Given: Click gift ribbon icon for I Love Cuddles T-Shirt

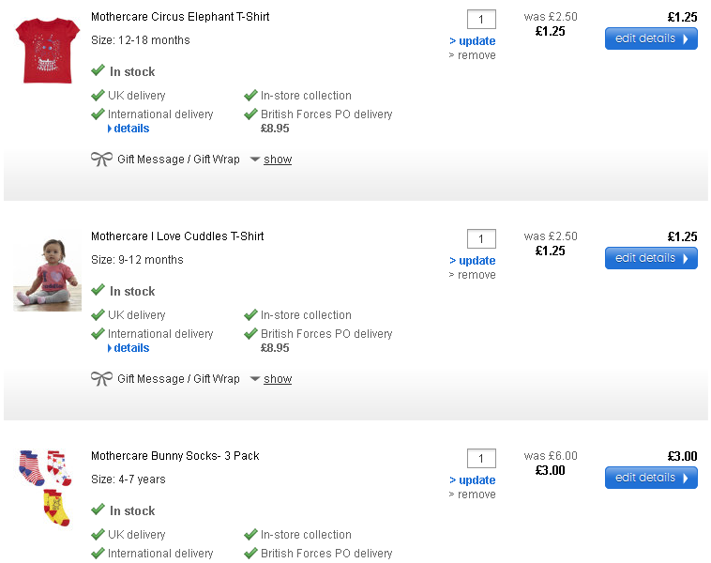Looking at the screenshot, I should 101,379.
